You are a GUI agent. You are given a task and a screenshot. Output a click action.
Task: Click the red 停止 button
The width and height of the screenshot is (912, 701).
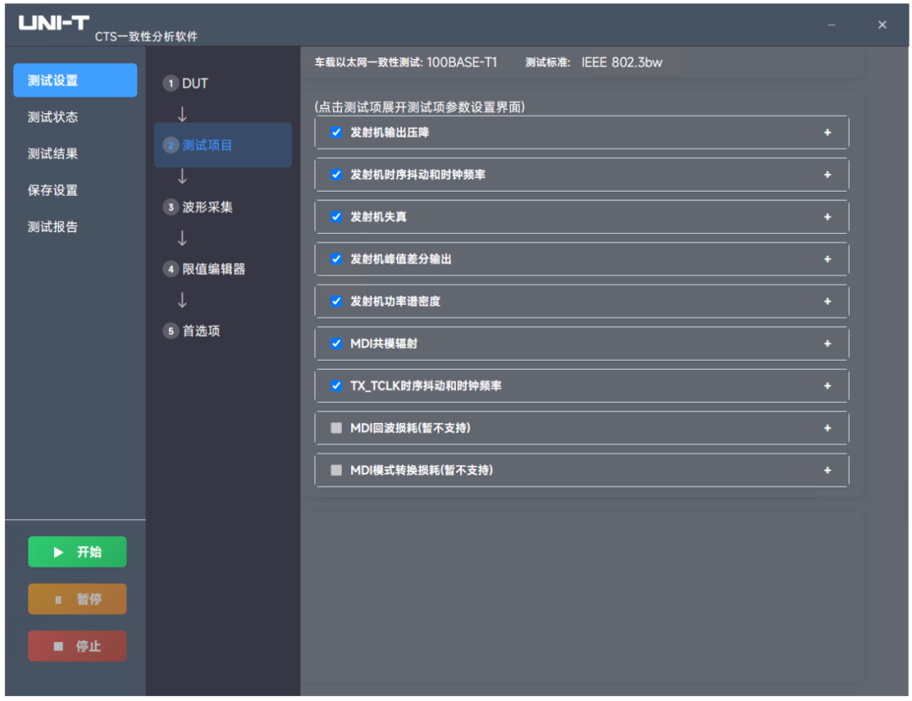click(x=78, y=646)
